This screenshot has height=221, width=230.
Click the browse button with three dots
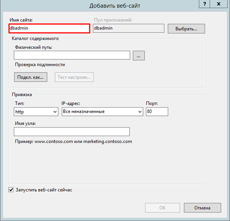[138, 56]
